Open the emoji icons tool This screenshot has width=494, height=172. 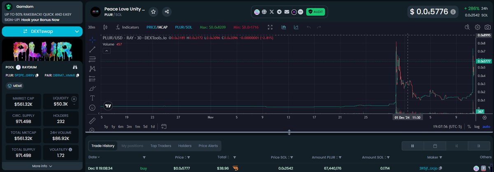(x=92, y=107)
